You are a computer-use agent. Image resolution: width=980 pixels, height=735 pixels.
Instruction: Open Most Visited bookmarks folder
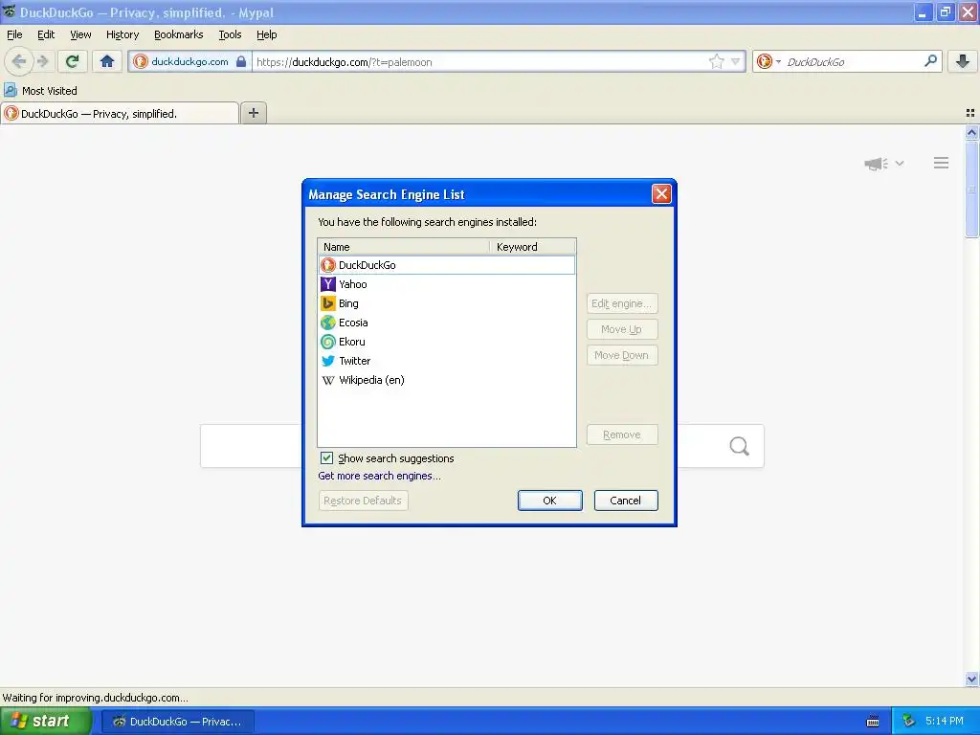(40, 91)
